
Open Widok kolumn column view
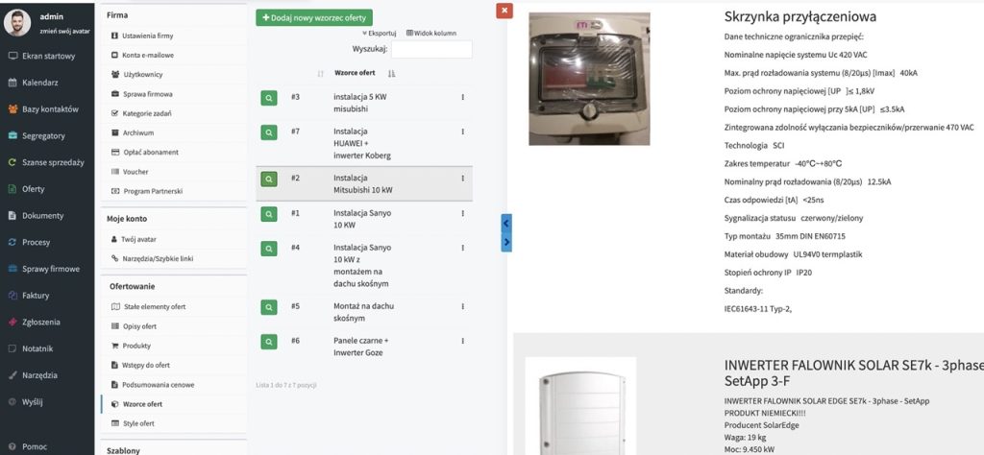(431, 34)
